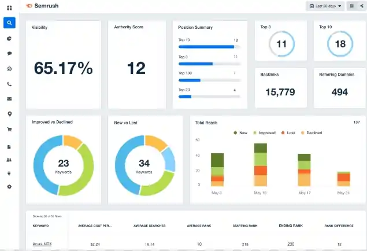The width and height of the screenshot is (367, 251).
Task: Open the chat bubble sidebar icon
Action: pos(9,53)
